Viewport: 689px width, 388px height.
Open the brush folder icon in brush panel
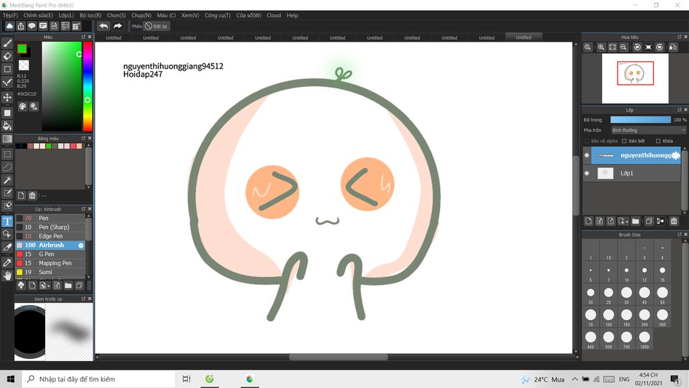point(68,286)
